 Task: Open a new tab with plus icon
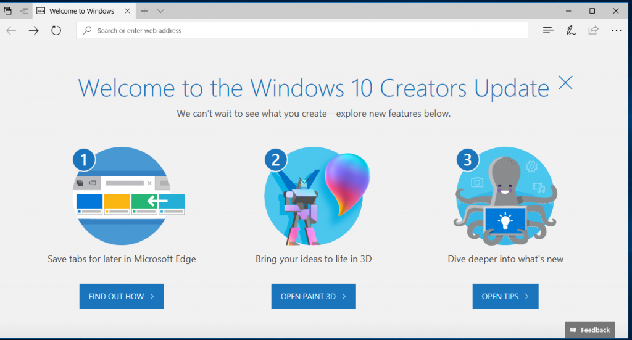point(144,11)
